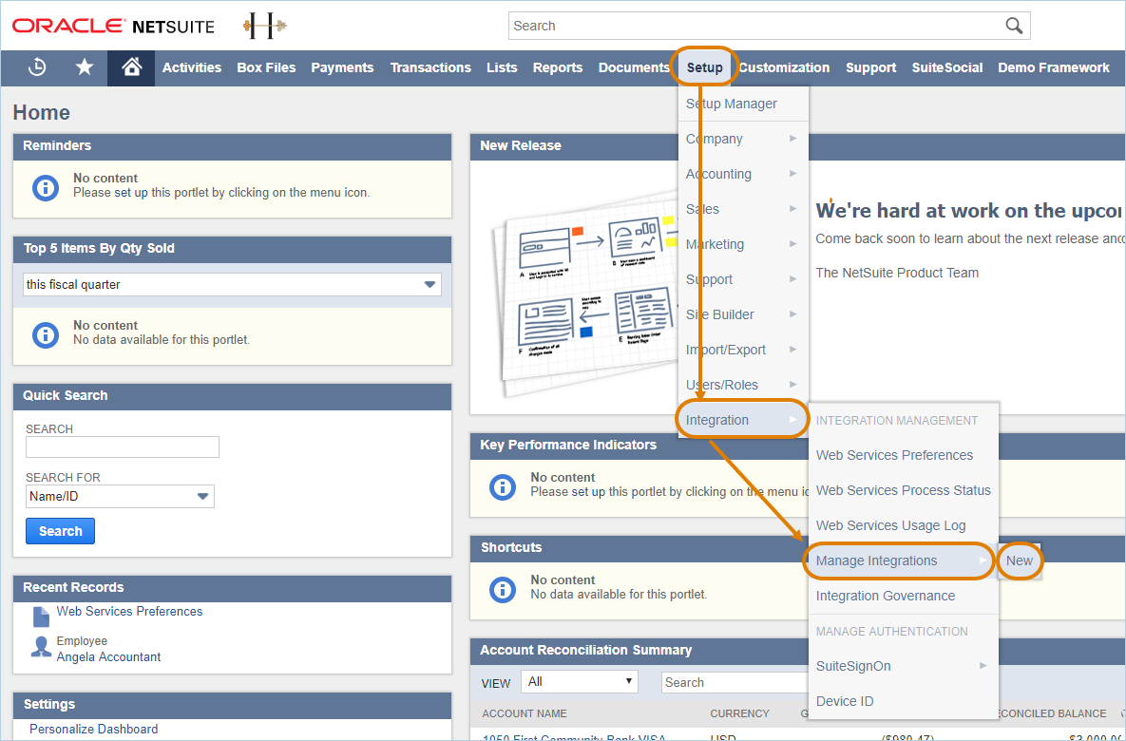Image resolution: width=1126 pixels, height=741 pixels.
Task: Click the document icon beside Web Services Preferences
Action: 41,616
